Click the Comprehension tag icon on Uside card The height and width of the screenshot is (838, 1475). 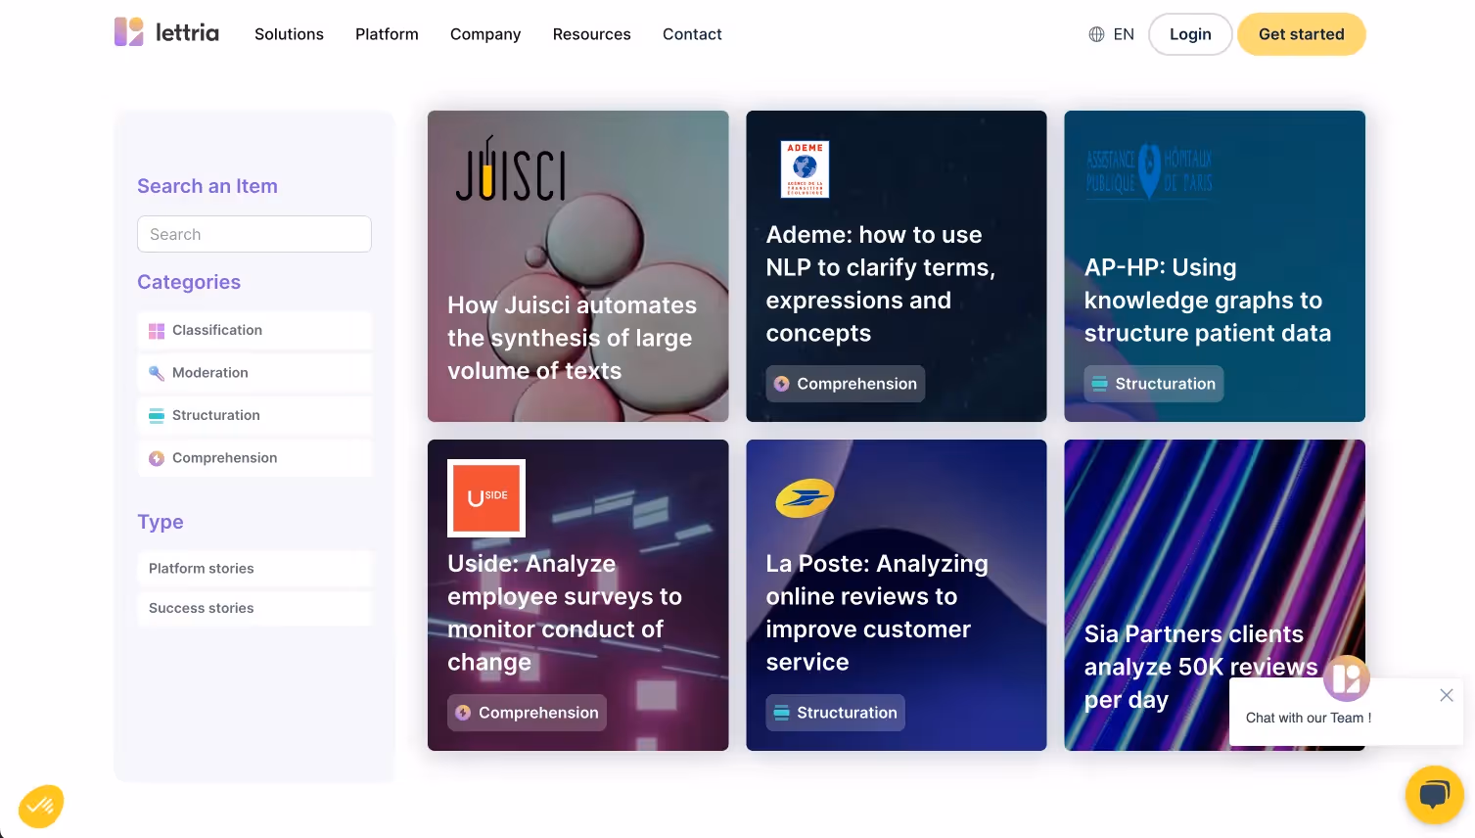point(463,713)
